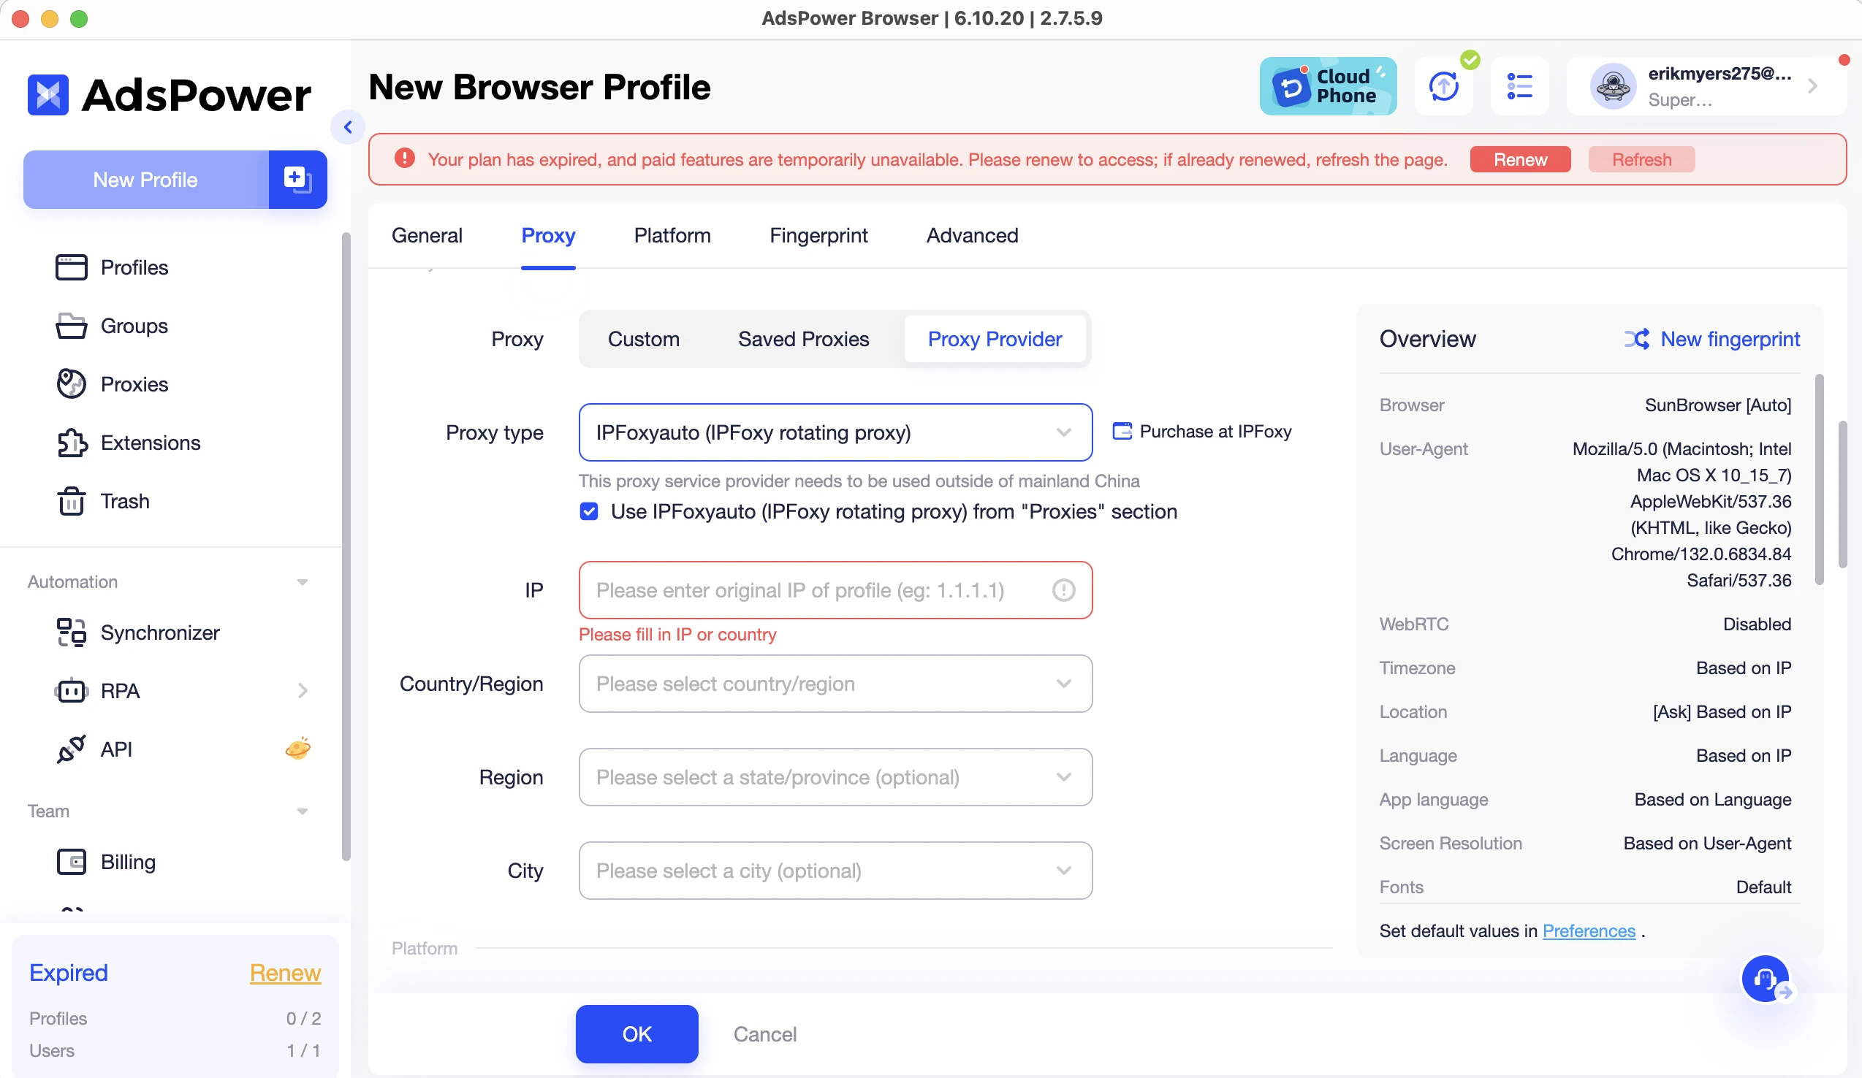The image size is (1862, 1078).
Task: Click the Renew plan button
Action: pyautogui.click(x=1521, y=158)
